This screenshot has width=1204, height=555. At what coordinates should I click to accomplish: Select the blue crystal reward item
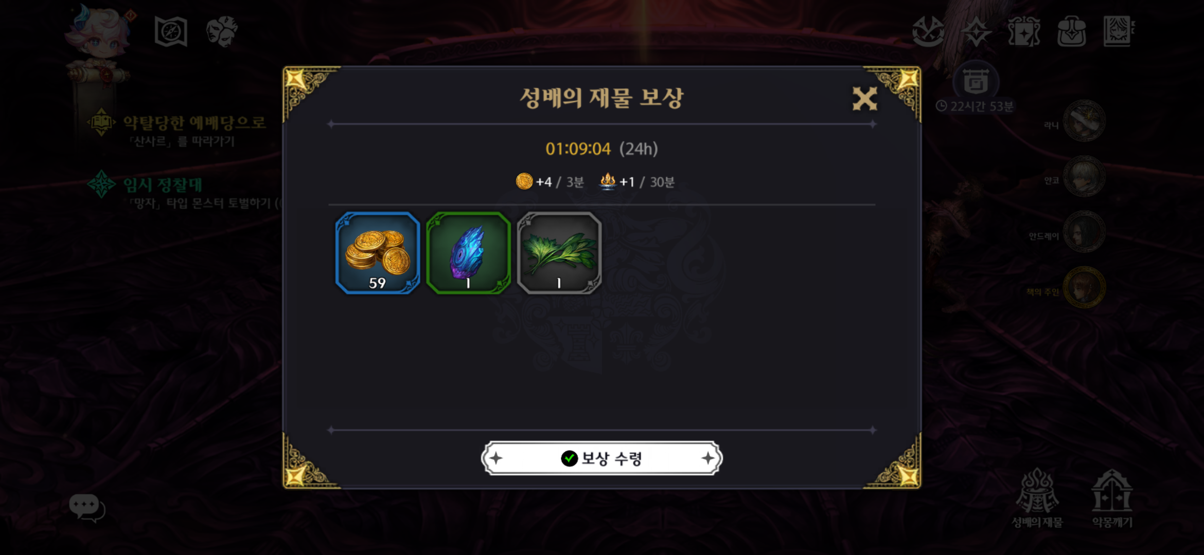coord(468,253)
